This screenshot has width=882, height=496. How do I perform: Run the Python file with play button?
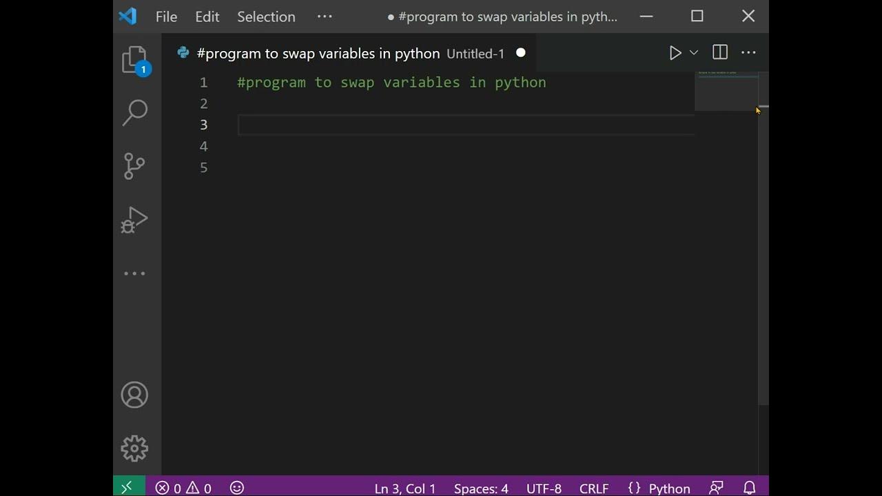coord(675,53)
